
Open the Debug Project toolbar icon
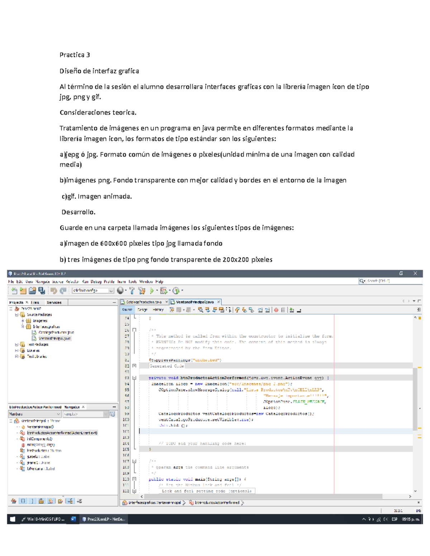[163, 290]
